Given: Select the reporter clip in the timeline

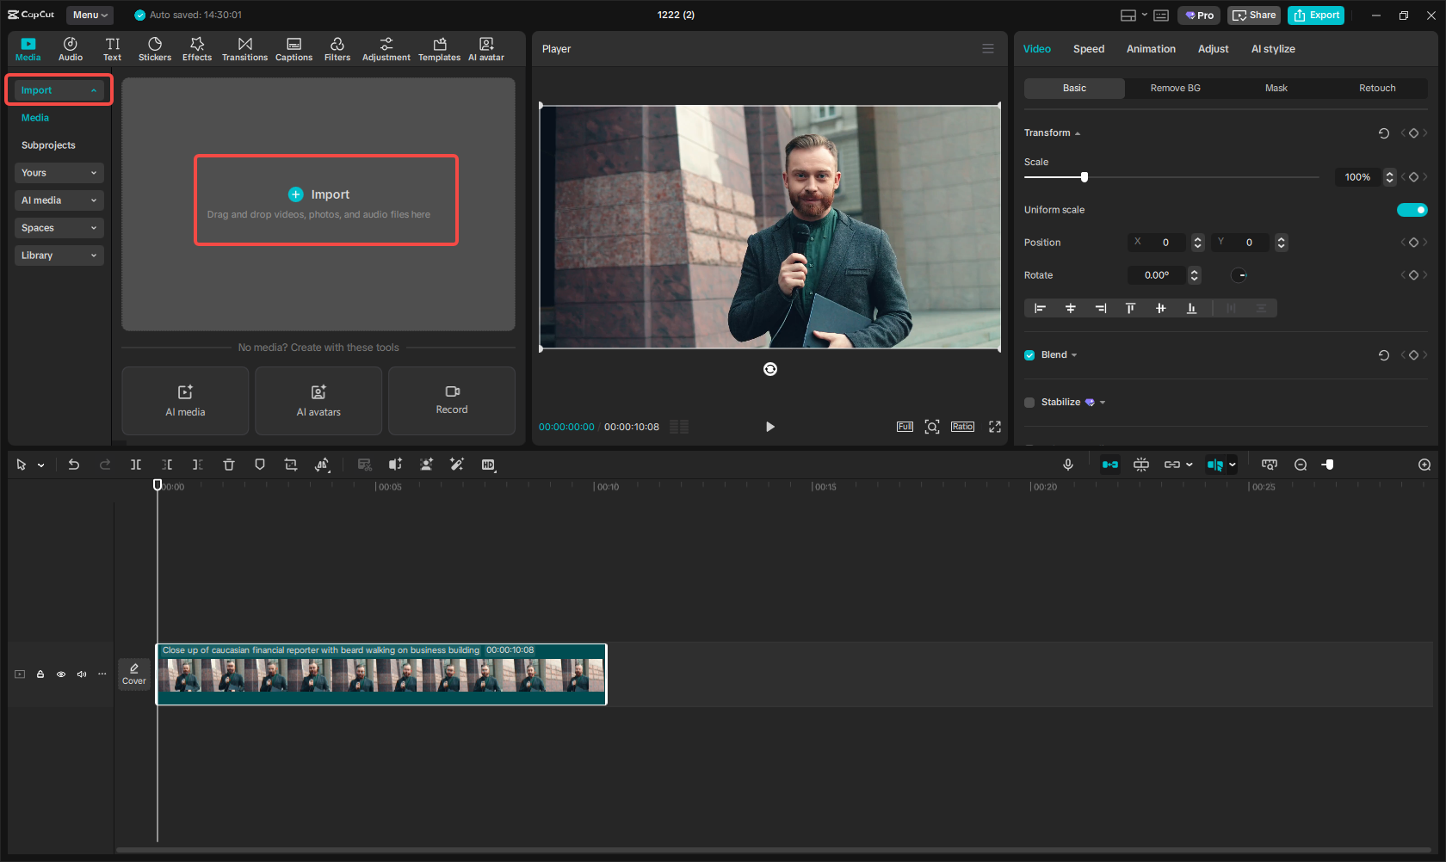Looking at the screenshot, I should pyautogui.click(x=381, y=675).
